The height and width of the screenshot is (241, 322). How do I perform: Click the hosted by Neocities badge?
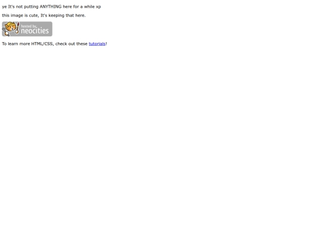coord(27,29)
